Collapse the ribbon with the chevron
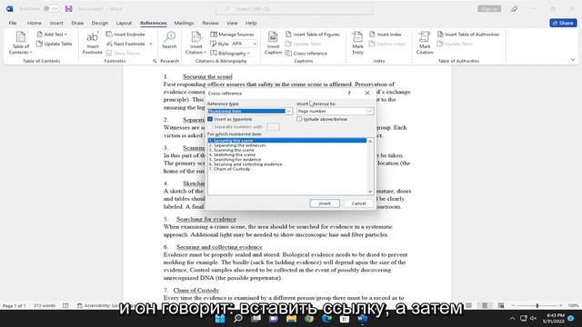This screenshot has height=327, width=582. pos(573,60)
